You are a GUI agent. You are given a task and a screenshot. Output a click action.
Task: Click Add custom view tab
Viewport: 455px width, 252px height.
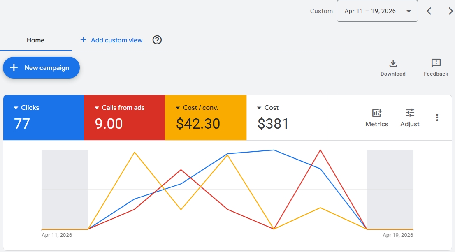pos(111,40)
